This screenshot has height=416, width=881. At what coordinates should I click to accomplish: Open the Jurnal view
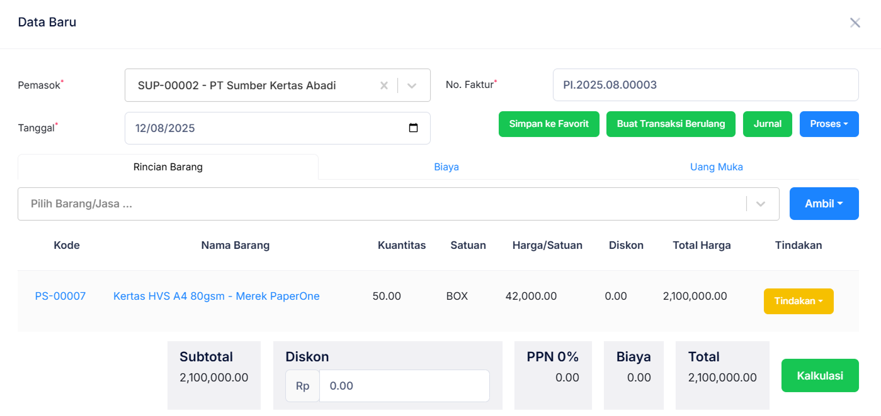tap(767, 124)
